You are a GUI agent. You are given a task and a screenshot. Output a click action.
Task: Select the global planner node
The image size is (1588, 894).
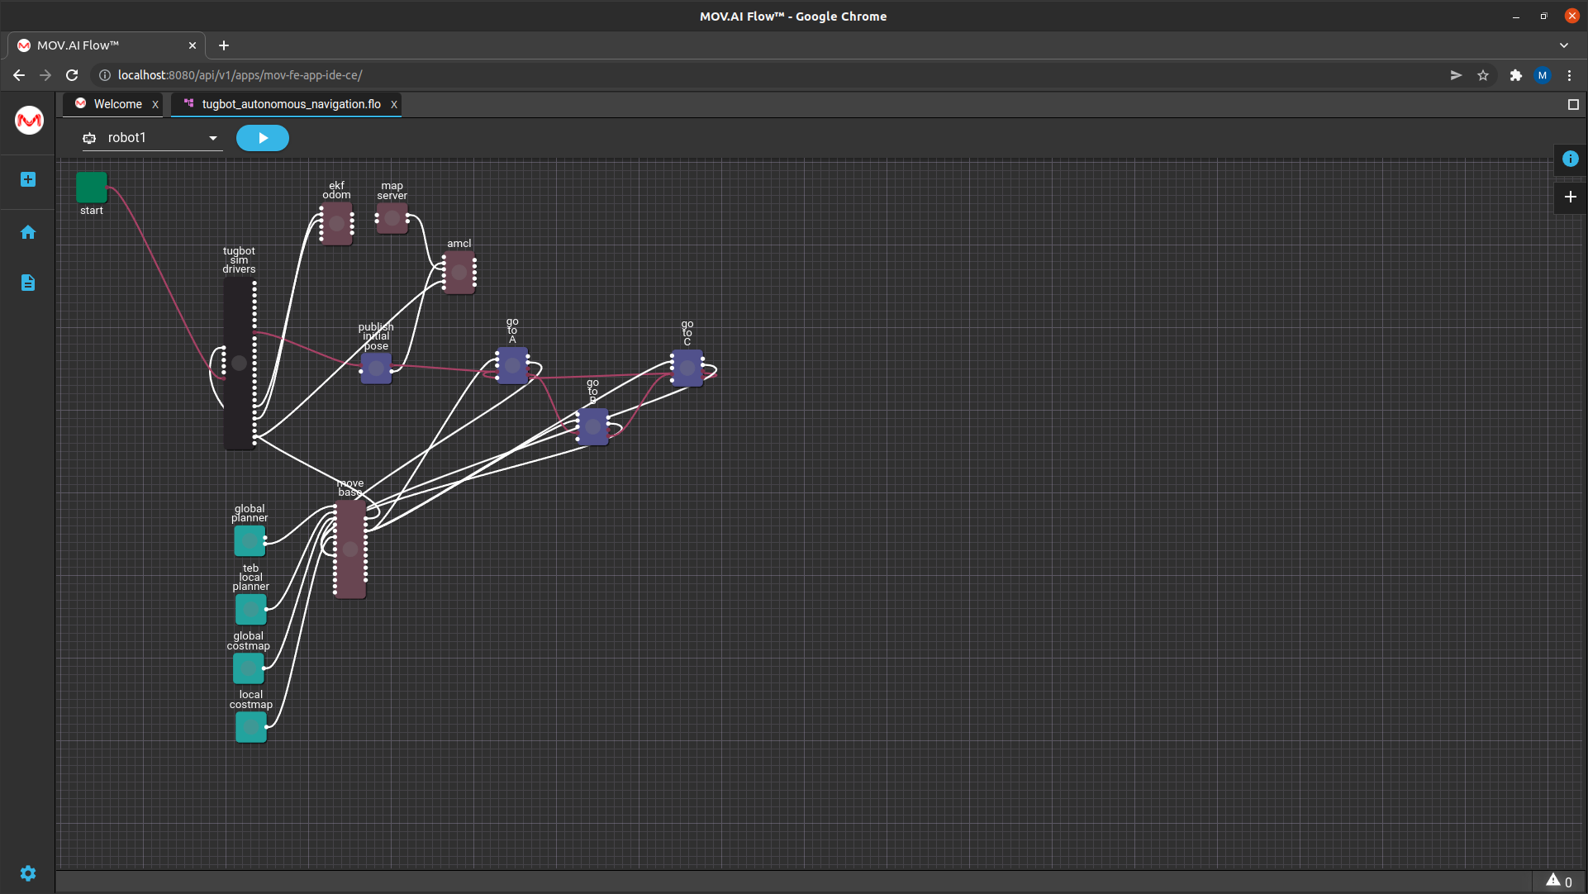(x=250, y=541)
